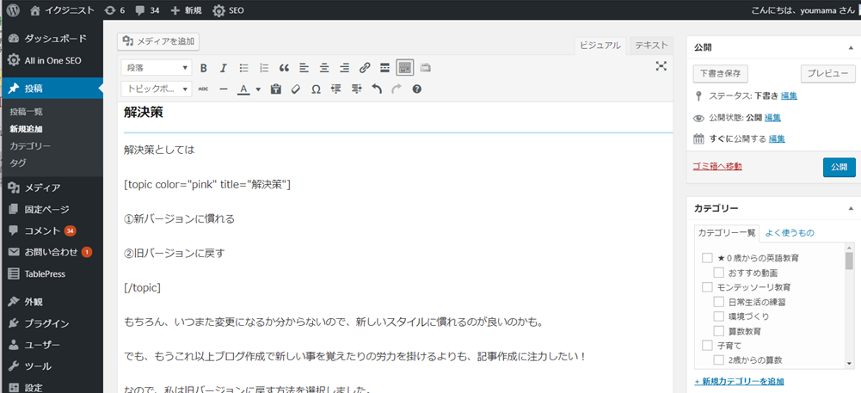Select the おすすめ動画 category checkbox
861x393 pixels.
click(x=719, y=273)
